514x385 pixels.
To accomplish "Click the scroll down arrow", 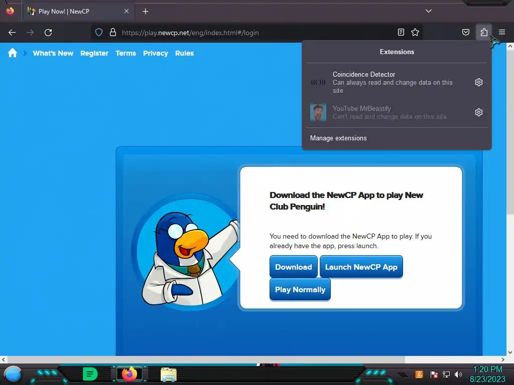I will (510, 352).
